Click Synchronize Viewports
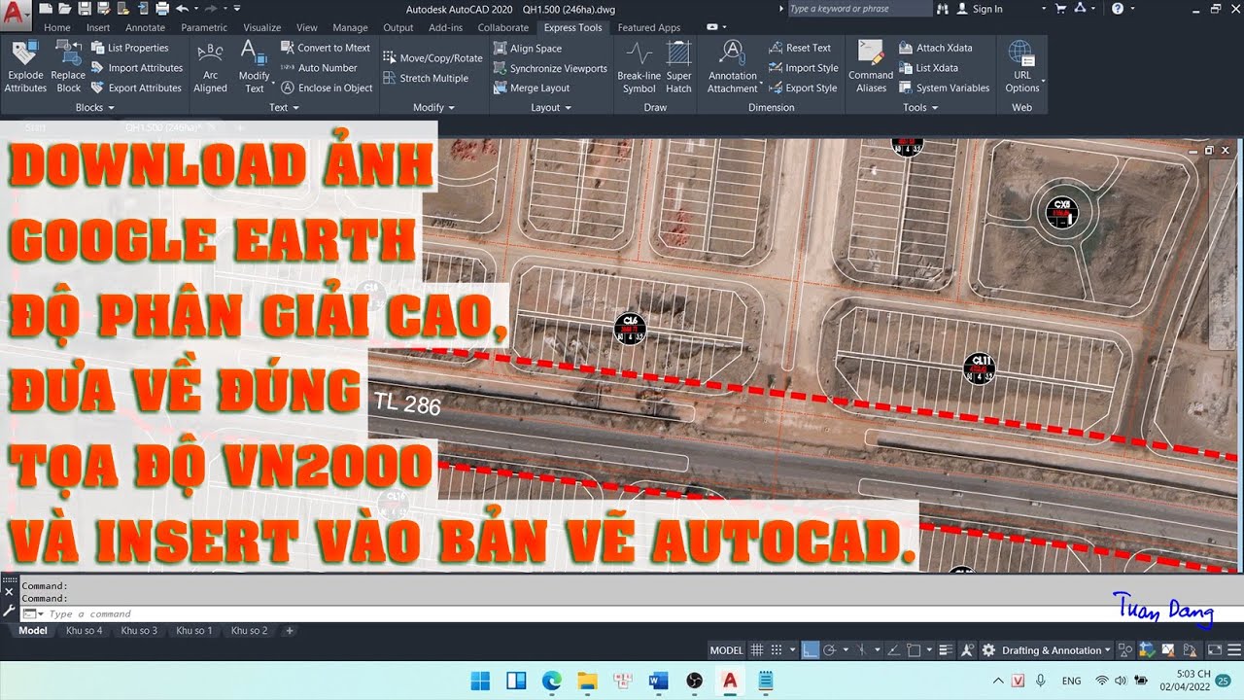Image resolution: width=1244 pixels, height=700 pixels. (x=550, y=68)
